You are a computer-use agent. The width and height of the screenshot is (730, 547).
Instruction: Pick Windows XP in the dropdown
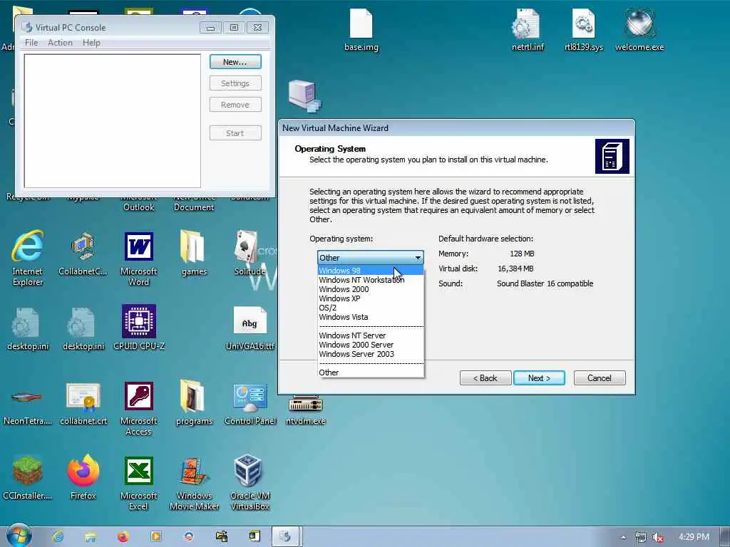371,298
